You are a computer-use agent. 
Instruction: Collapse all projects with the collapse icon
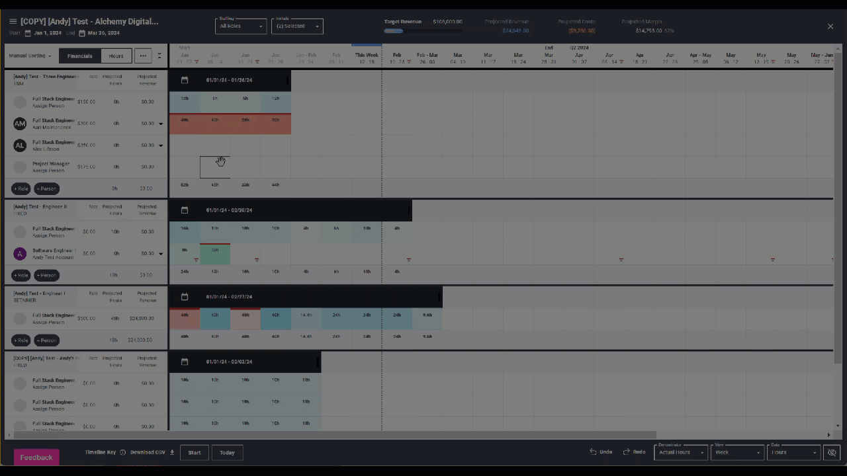click(x=159, y=56)
